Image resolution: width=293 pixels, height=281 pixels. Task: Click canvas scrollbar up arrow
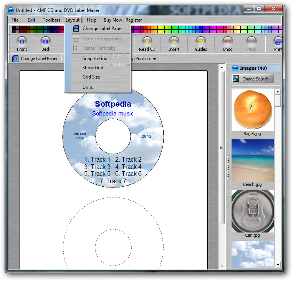click(222, 67)
